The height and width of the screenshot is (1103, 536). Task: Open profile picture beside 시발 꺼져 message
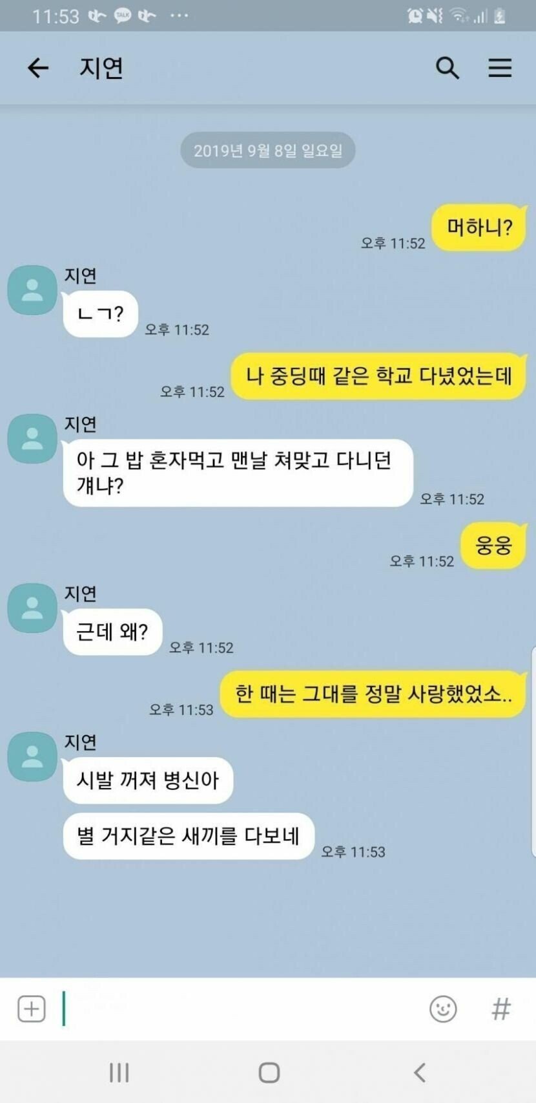click(x=32, y=756)
